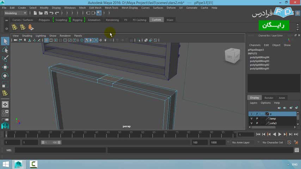Toggle viewport Film Gate display
Image resolution: width=301 pixels, height=169 pixels.
pyautogui.click(x=51, y=40)
